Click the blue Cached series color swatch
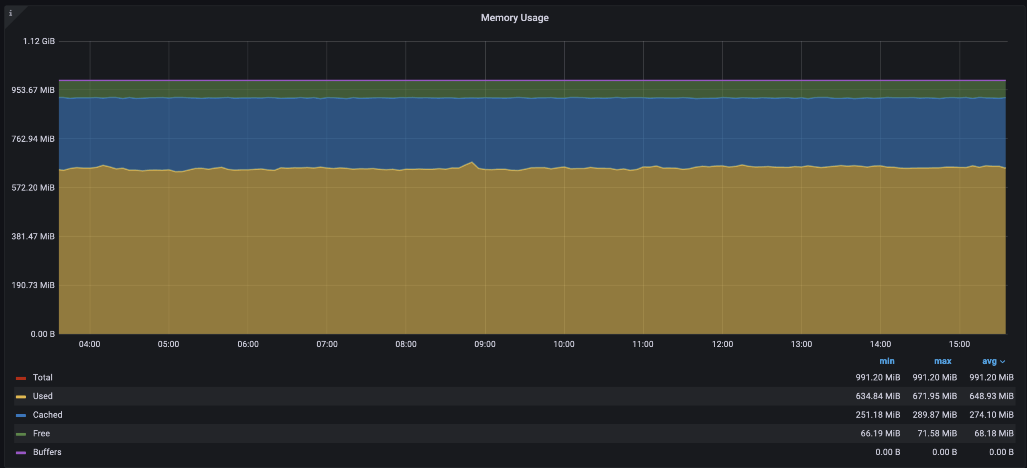This screenshot has height=468, width=1027. tap(21, 415)
